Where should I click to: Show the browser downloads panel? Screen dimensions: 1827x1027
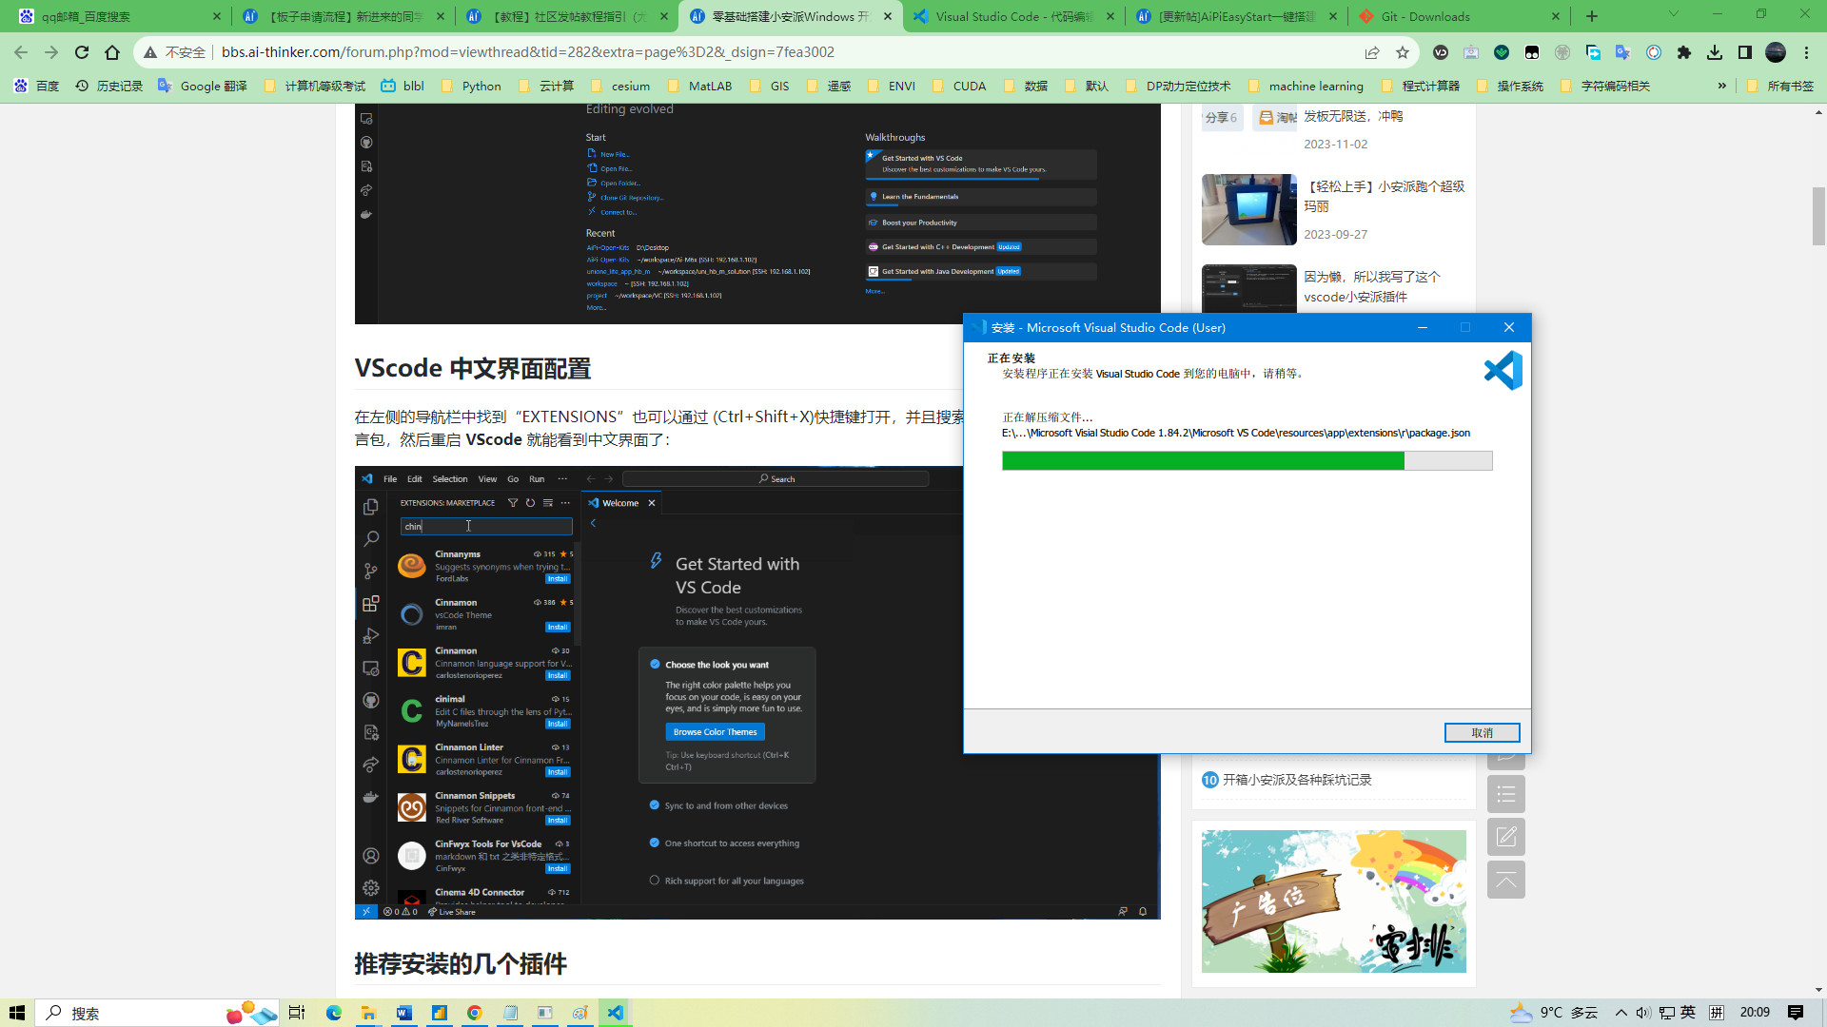[x=1715, y=52]
